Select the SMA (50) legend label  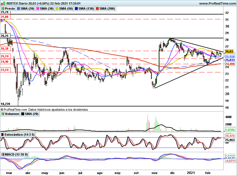(x=66, y=9)
